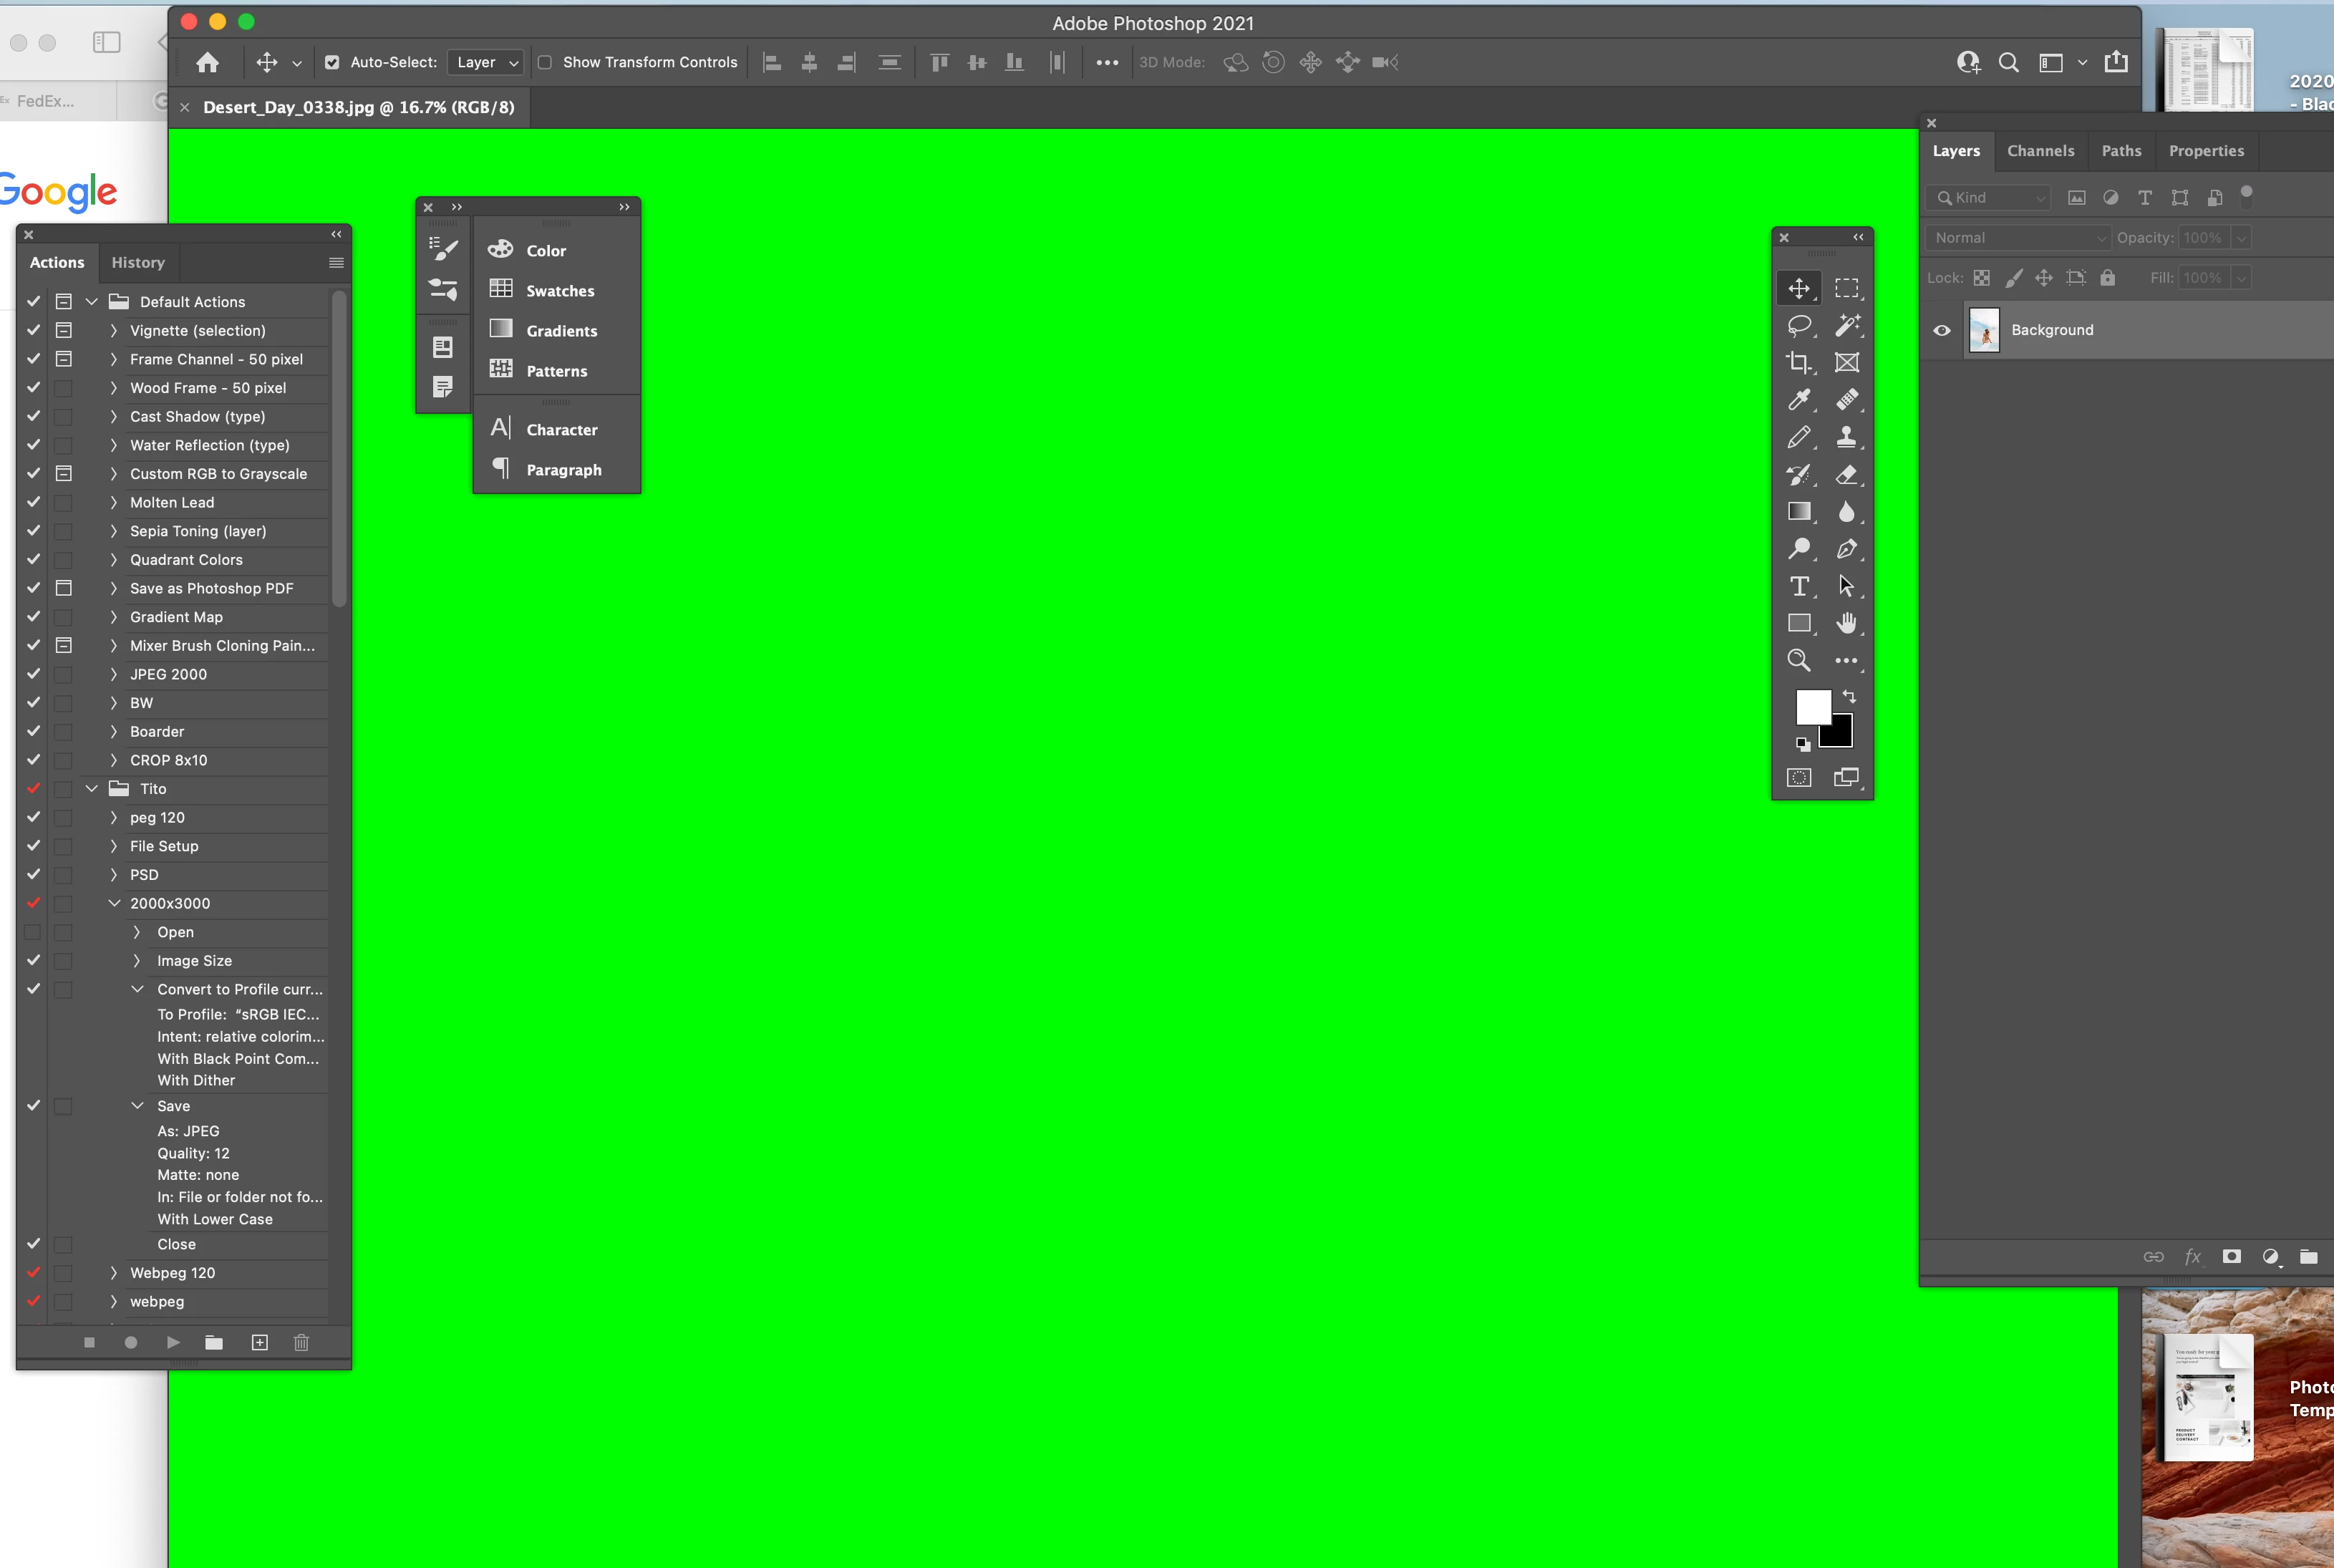Select the Magic Wand tool
This screenshot has height=1568, width=2334.
click(1846, 326)
